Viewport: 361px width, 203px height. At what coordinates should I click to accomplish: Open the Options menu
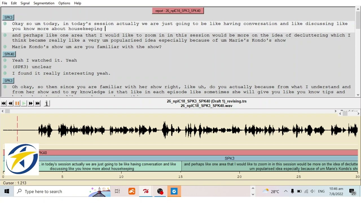[x=64, y=3]
